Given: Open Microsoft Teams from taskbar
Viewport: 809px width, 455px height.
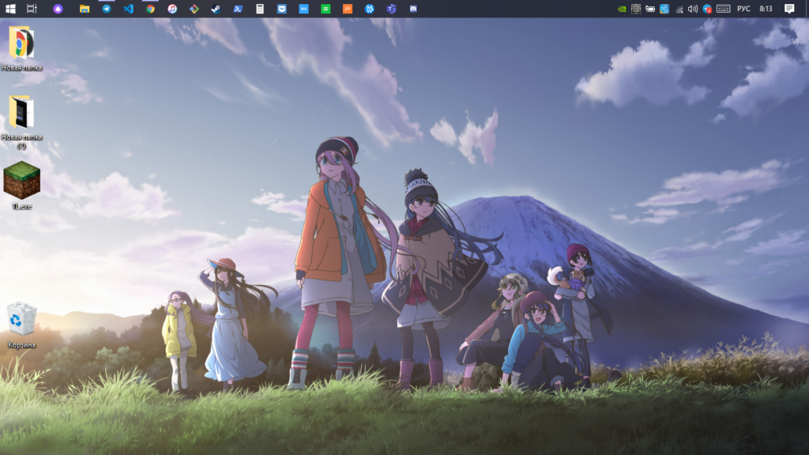Looking at the screenshot, I should point(390,9).
